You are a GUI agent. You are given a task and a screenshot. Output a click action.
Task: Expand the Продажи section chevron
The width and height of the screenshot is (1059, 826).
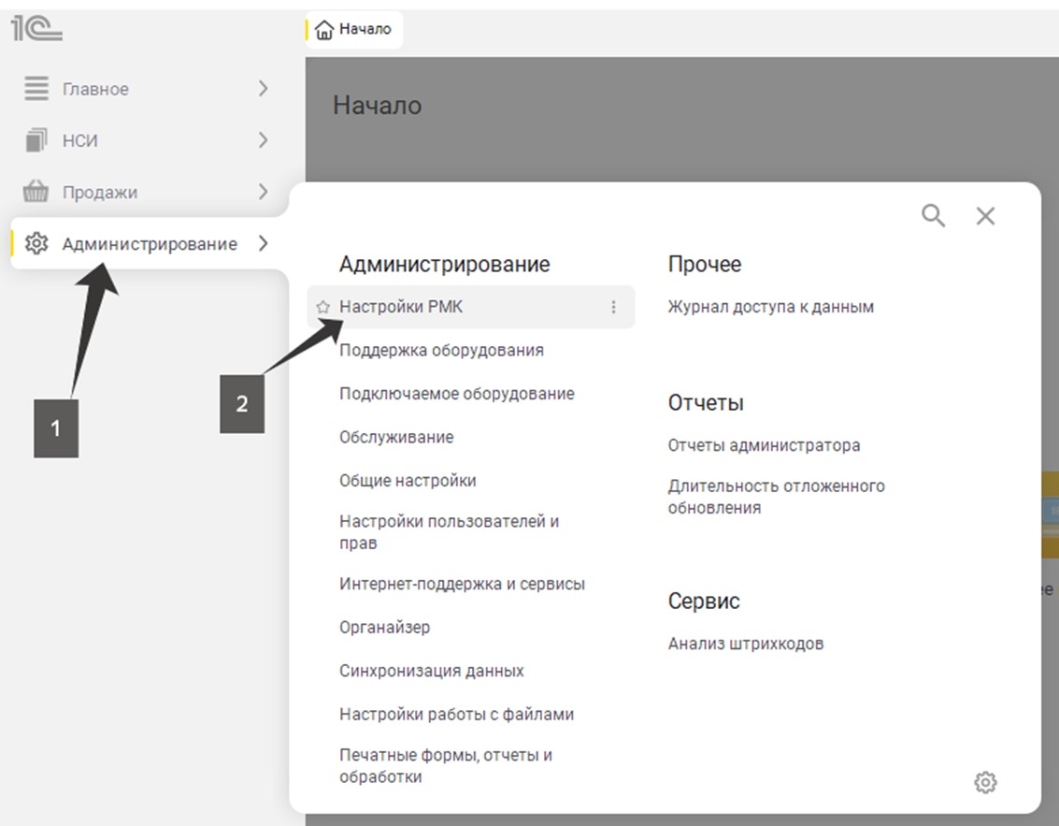263,192
